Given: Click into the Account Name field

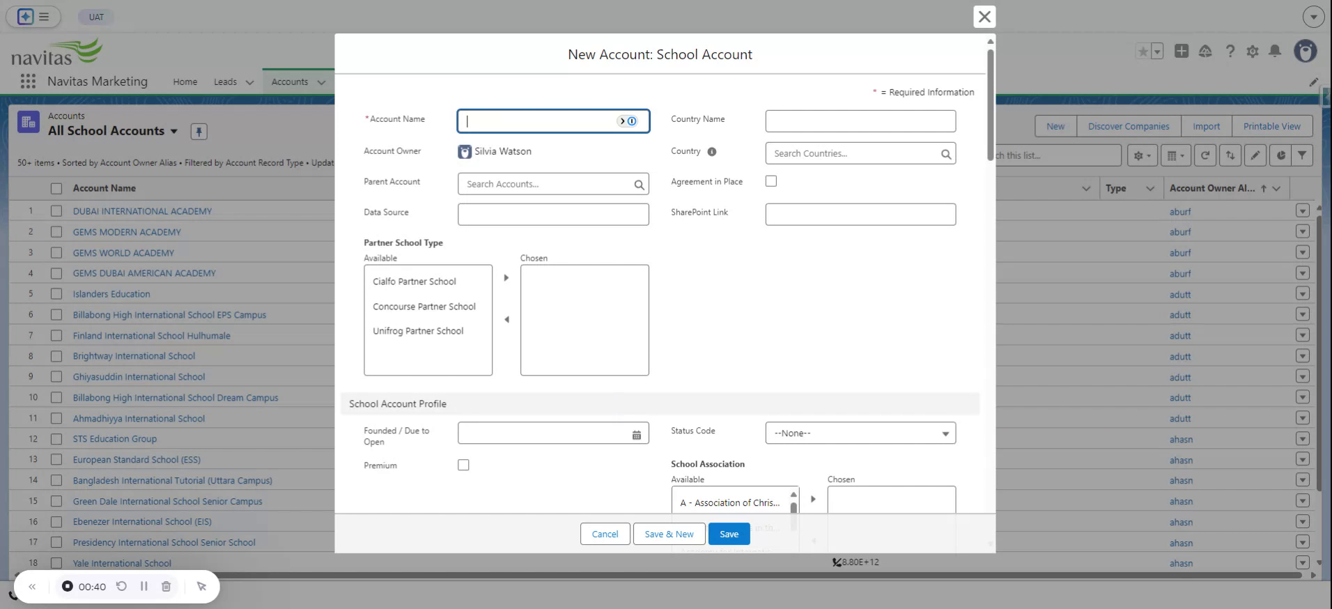Looking at the screenshot, I should [x=553, y=121].
